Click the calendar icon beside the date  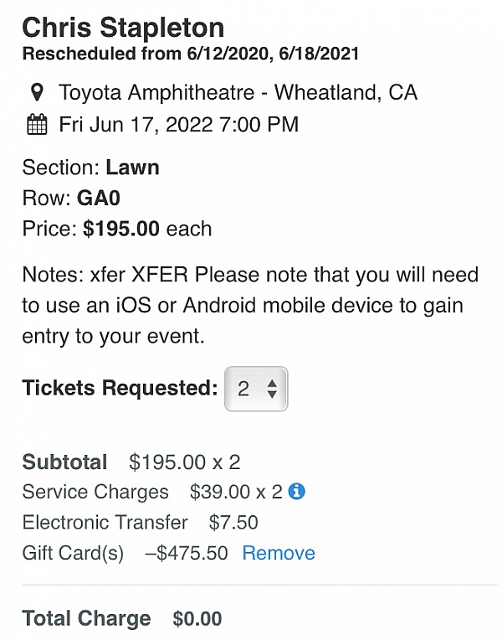click(x=37, y=124)
